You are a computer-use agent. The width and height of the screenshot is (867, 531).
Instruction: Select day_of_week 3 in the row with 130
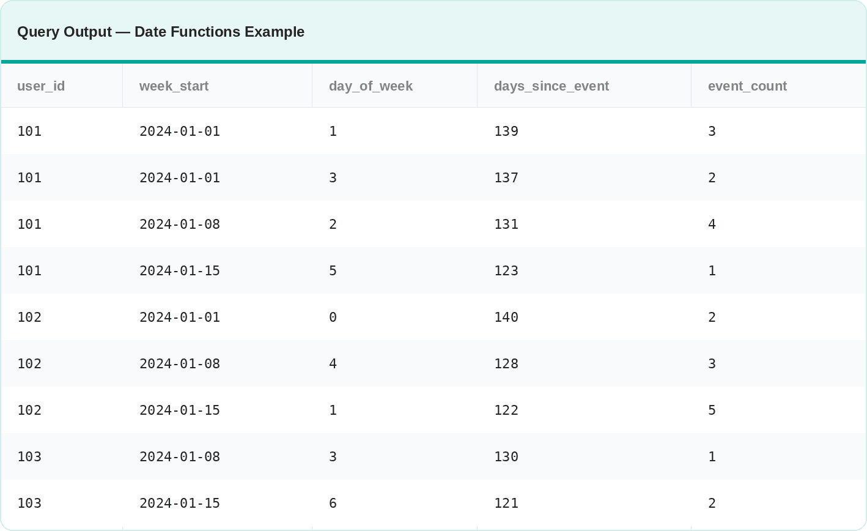click(x=333, y=456)
